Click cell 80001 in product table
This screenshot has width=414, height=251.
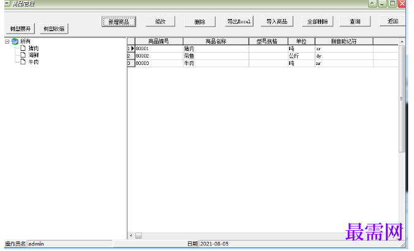click(159, 48)
